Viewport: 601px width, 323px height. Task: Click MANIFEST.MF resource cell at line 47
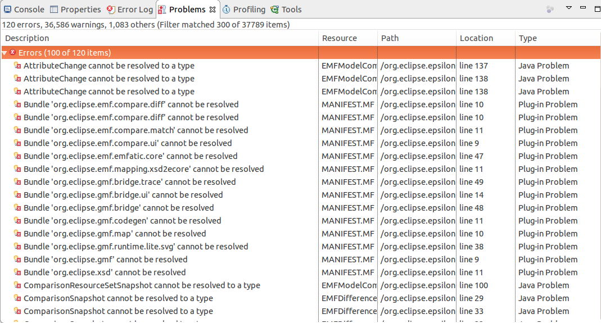click(347, 156)
